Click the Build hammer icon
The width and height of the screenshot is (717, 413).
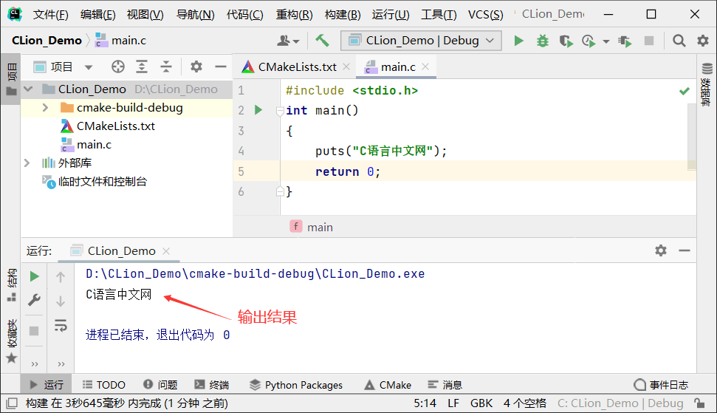coord(322,41)
